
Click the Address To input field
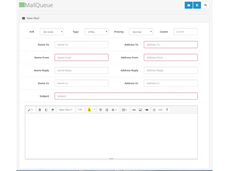[x=171, y=45]
